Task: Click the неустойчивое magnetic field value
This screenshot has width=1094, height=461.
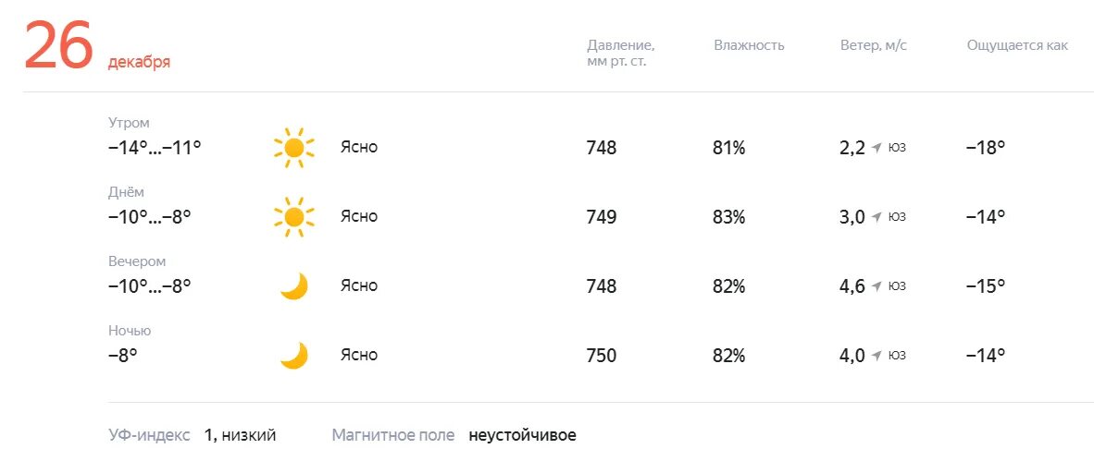Action: [523, 436]
